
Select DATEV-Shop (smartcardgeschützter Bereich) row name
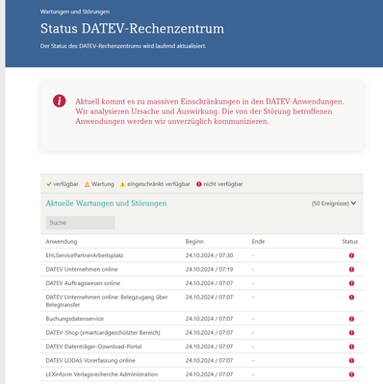(x=103, y=333)
